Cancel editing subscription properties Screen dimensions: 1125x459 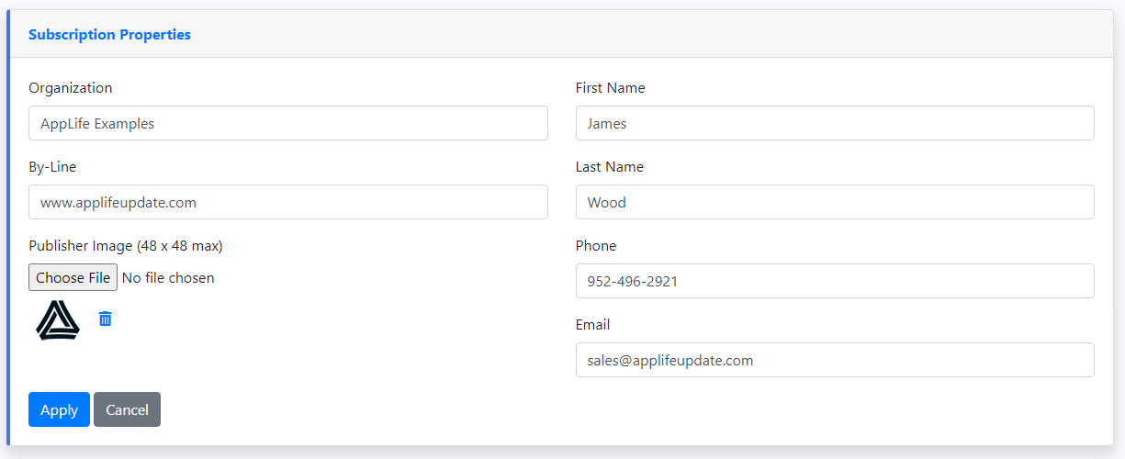(127, 409)
